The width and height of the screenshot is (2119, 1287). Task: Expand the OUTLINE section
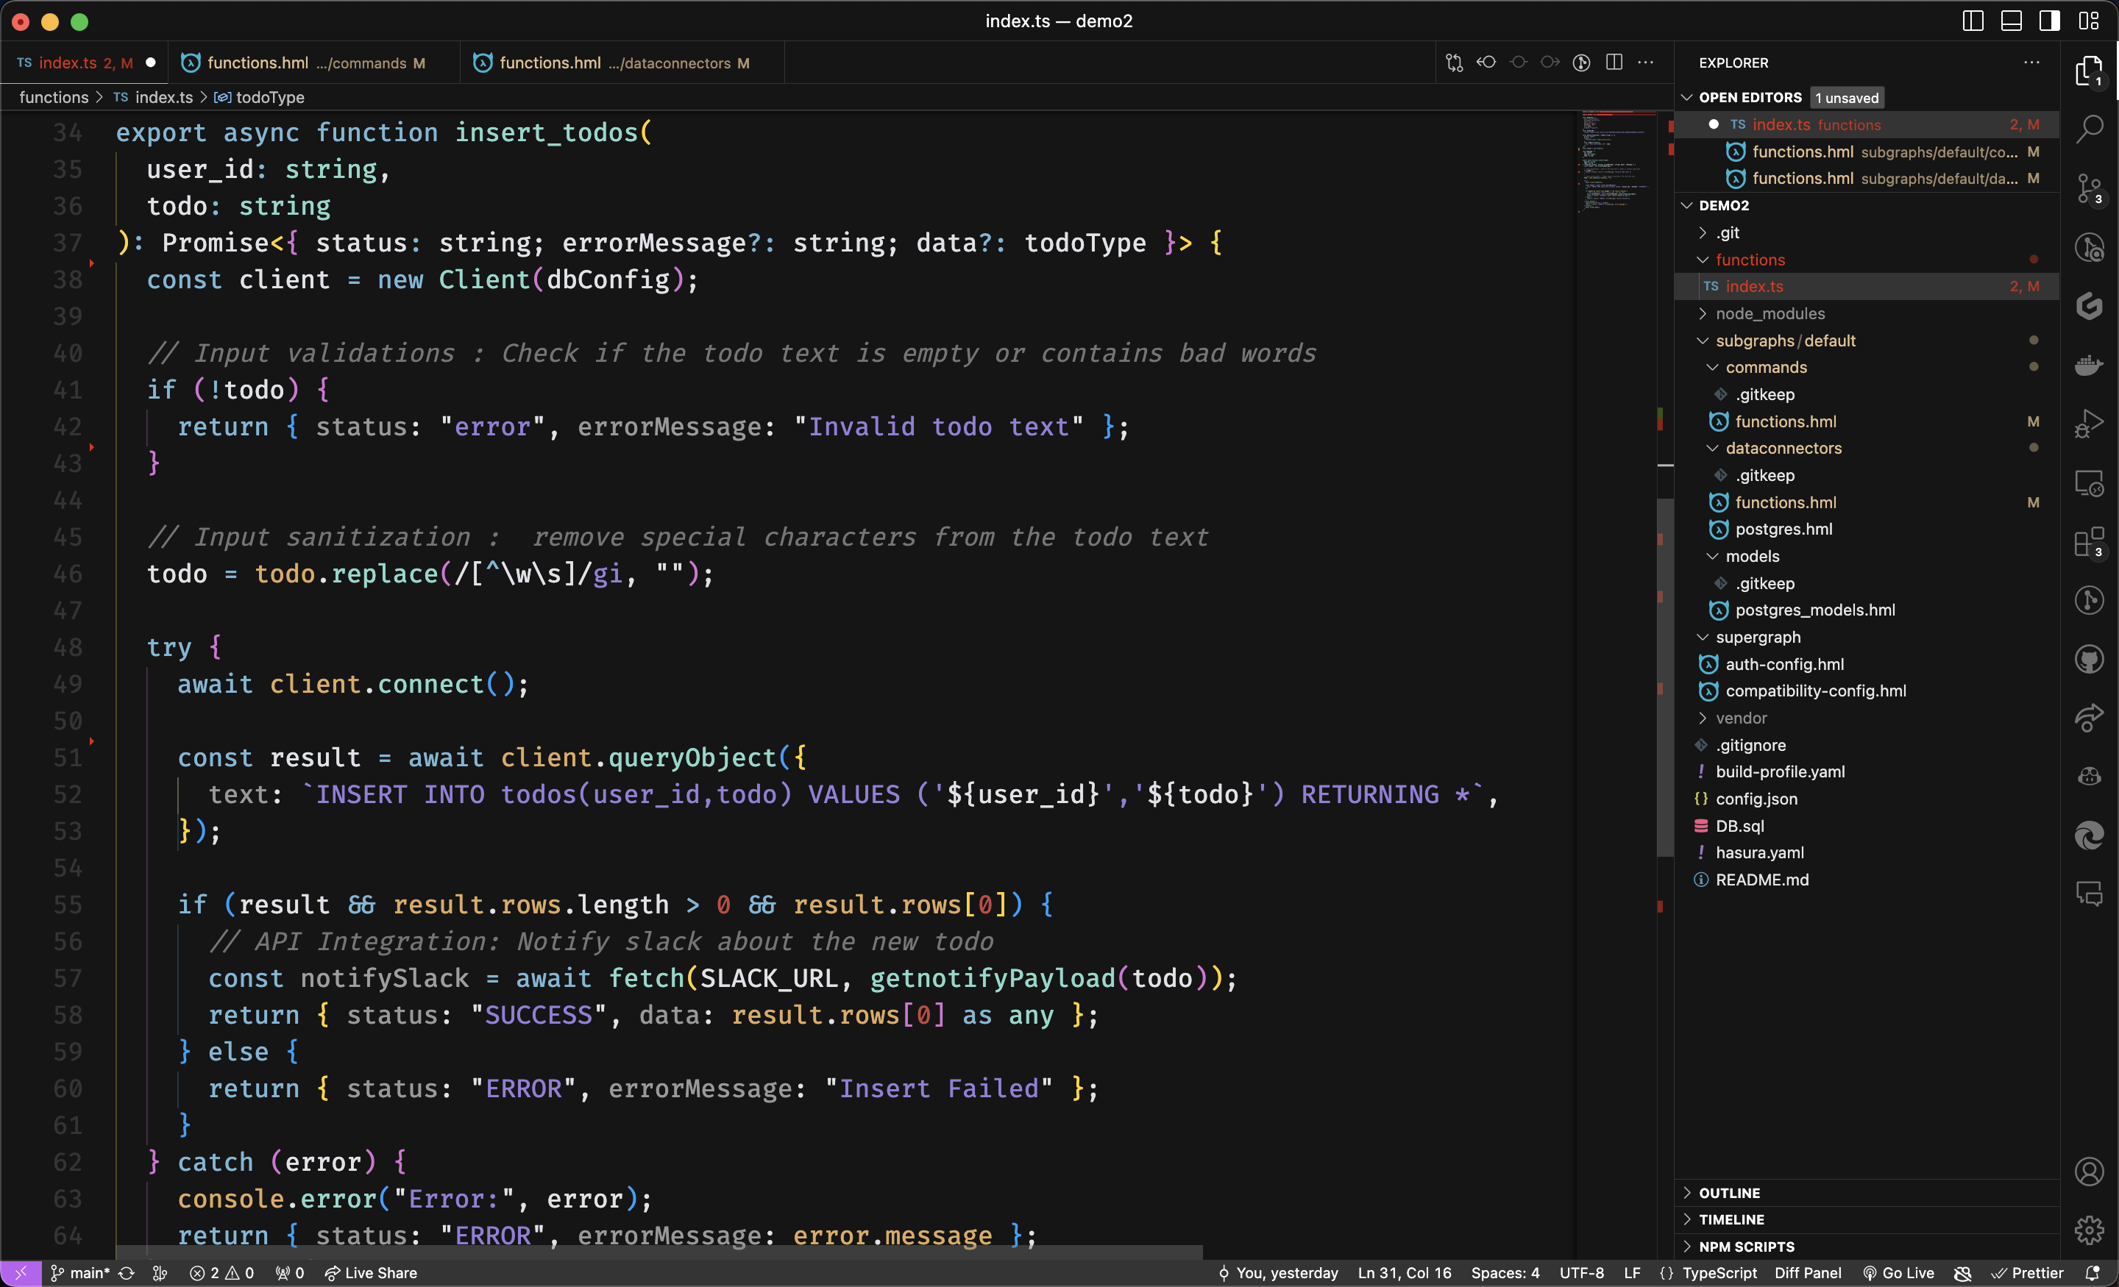tap(1730, 1194)
